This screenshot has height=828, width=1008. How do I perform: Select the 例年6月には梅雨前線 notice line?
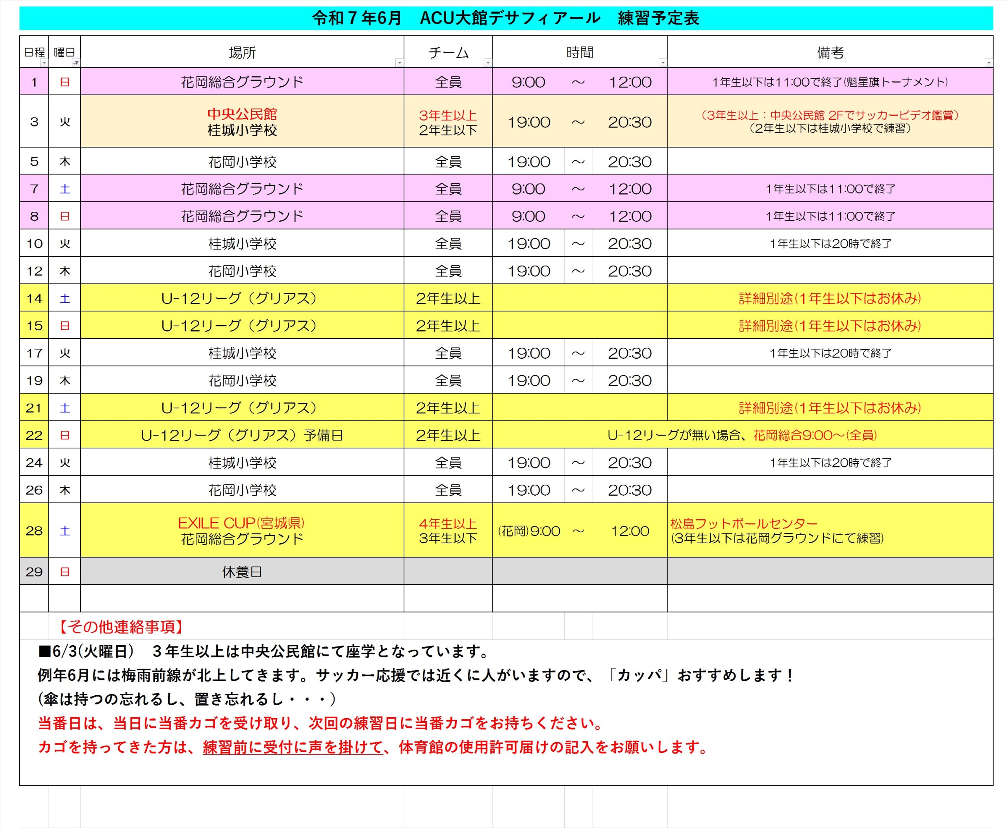coord(416,675)
